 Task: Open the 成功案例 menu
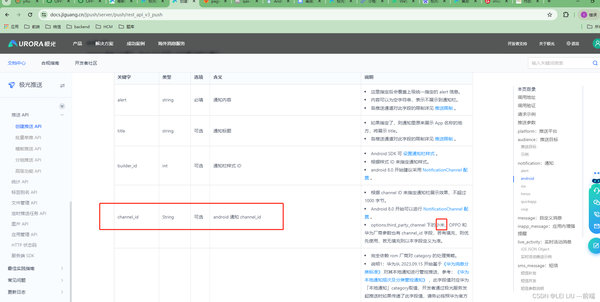point(136,44)
